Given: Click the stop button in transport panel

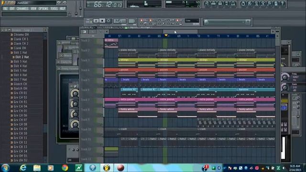Looking at the screenshot, I should click(102, 21).
